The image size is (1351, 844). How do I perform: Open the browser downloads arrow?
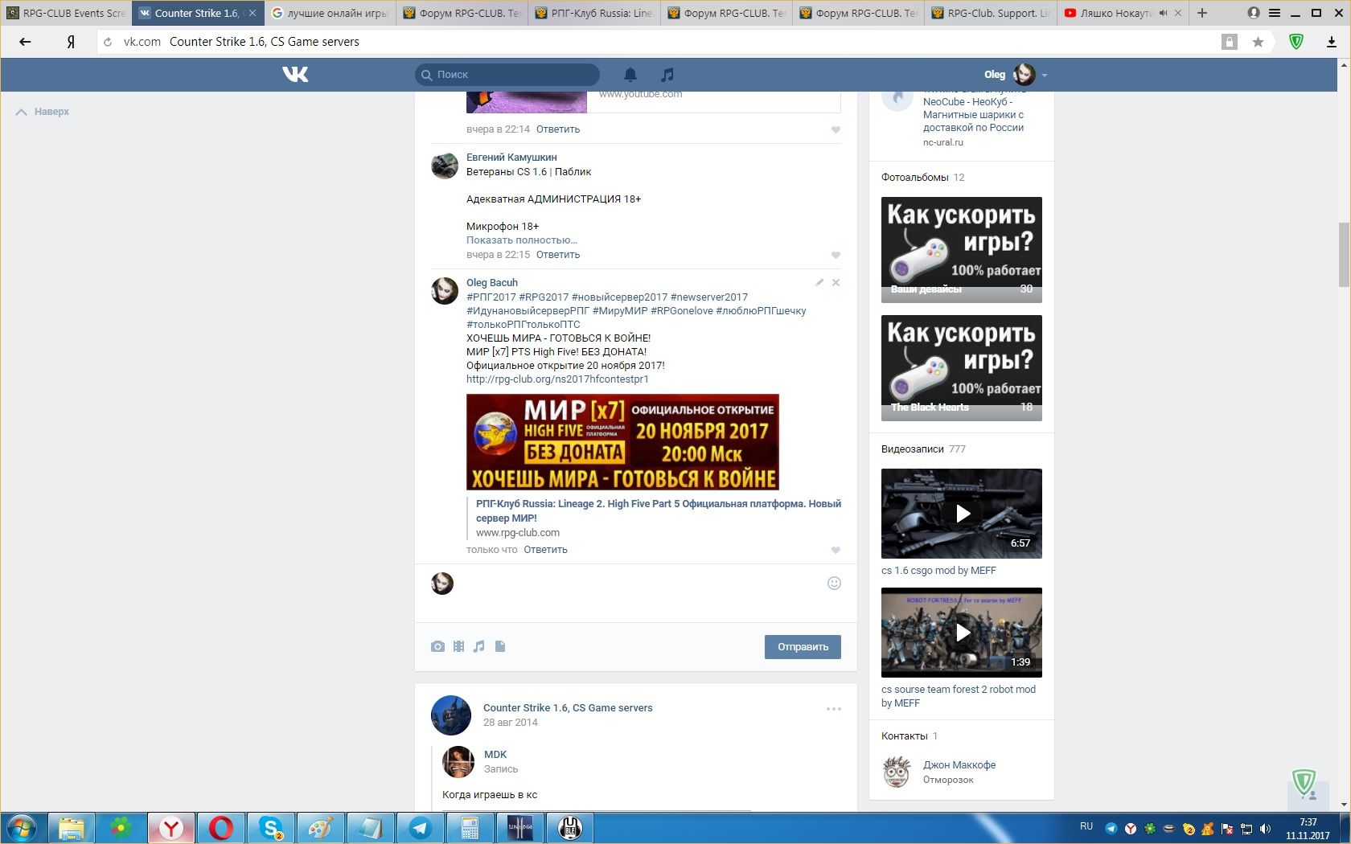[1332, 42]
